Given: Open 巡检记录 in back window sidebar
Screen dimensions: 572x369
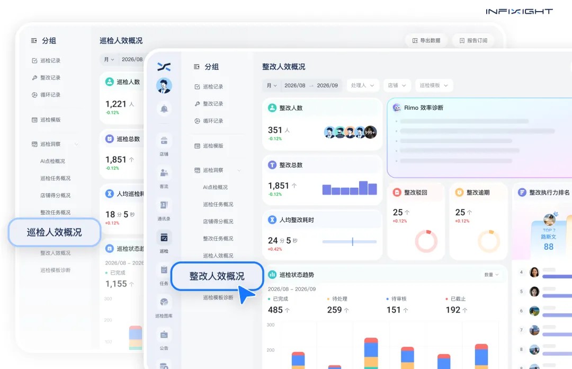Looking at the screenshot, I should (x=46, y=60).
